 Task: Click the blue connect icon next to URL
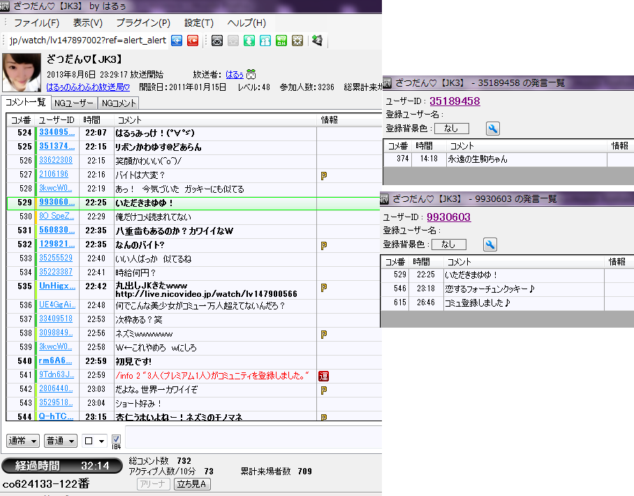[177, 41]
